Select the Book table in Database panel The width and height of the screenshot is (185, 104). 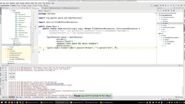click(166, 21)
